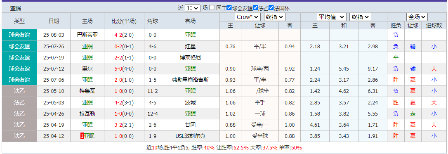Toggle the 同主 checkbox
448x154 pixels.
pyautogui.click(x=212, y=8)
